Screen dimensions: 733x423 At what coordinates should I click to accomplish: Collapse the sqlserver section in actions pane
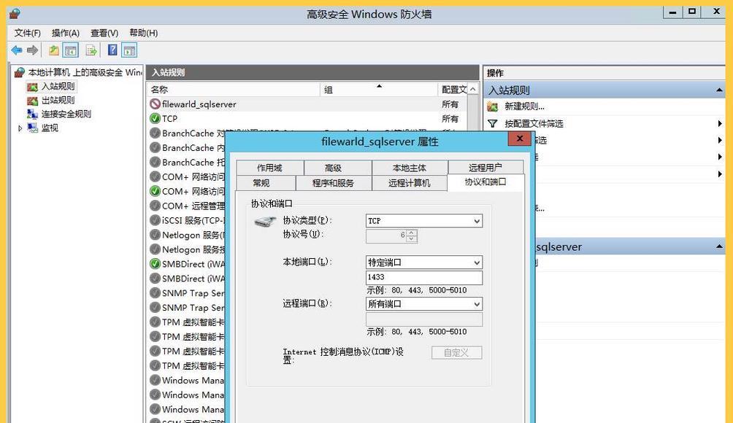tap(719, 247)
